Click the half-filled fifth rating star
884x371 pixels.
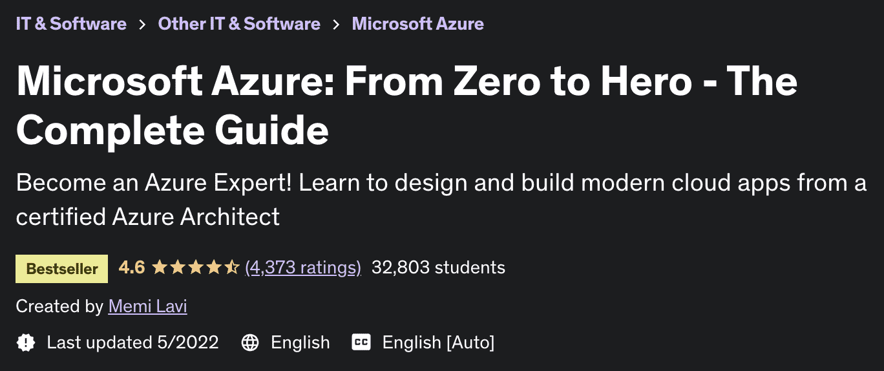(x=232, y=267)
